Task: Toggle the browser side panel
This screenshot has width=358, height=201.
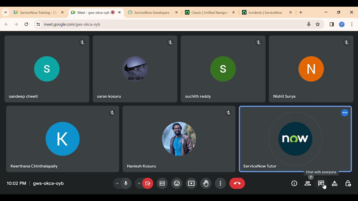Action: [x=332, y=24]
